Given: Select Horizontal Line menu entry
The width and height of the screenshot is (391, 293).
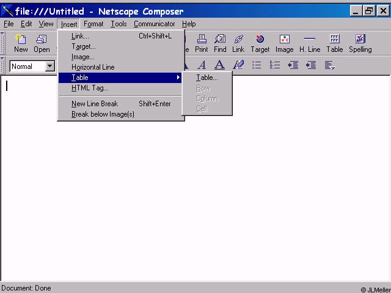Looking at the screenshot, I should pos(121,67).
